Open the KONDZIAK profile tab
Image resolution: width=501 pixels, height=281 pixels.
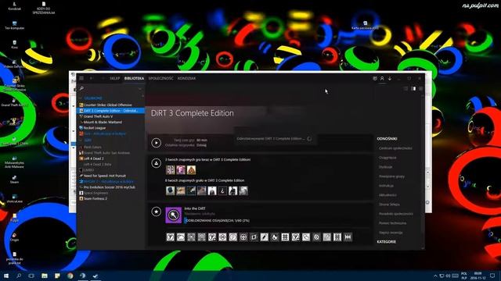[x=186, y=78]
